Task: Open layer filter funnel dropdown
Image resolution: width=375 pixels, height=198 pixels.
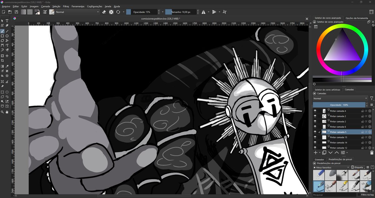Action: (x=372, y=98)
